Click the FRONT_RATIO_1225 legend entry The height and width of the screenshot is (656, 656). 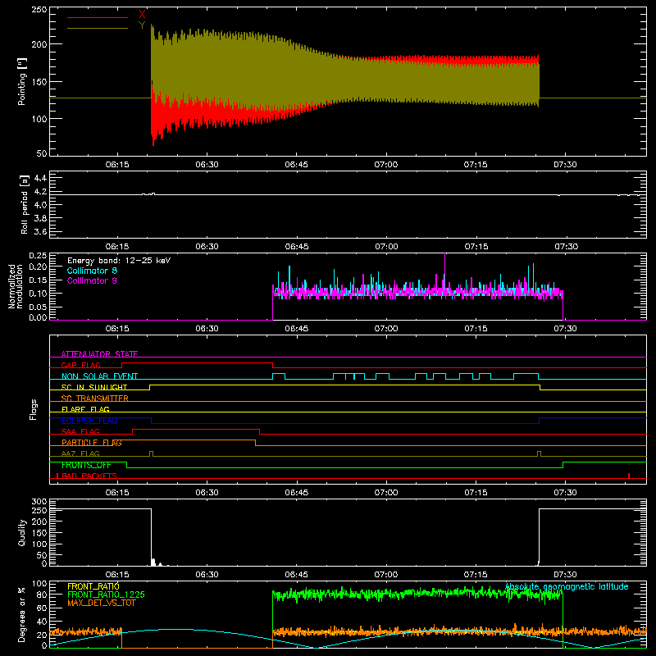pyautogui.click(x=106, y=594)
